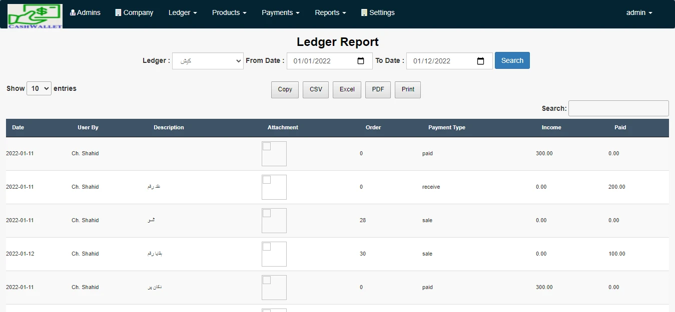Screen dimensions: 675x312
Task: Export the ledger to Excel
Action: (347, 89)
